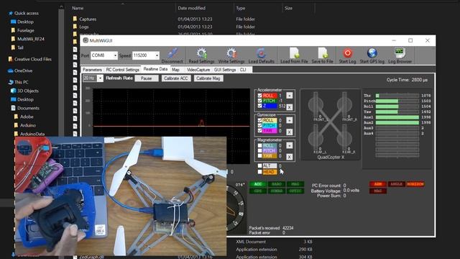Image resolution: width=460 pixels, height=259 pixels.
Task: Click the Write Settings gear icon
Action: point(231,56)
